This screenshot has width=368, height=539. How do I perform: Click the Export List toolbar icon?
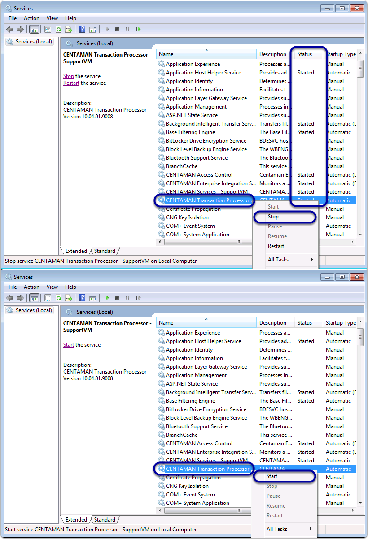coord(68,29)
